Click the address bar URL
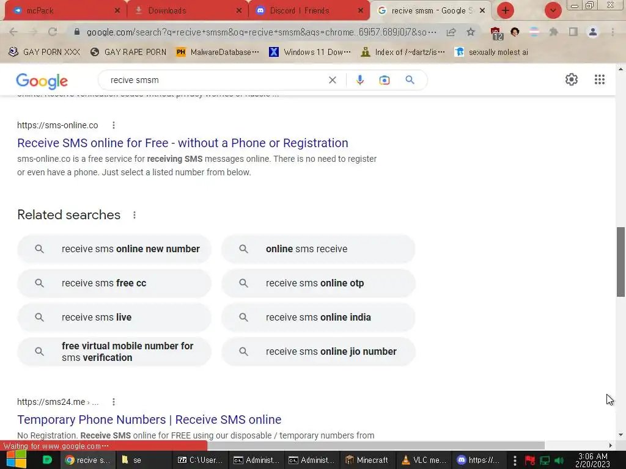Screen dimensions: 626x469 (x=262, y=32)
